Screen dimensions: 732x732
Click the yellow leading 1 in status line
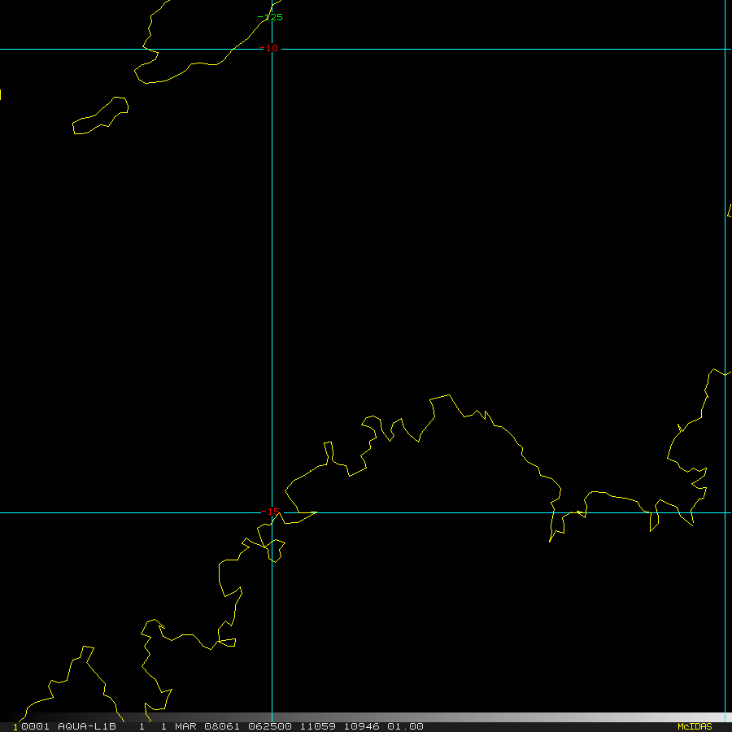pyautogui.click(x=15, y=727)
